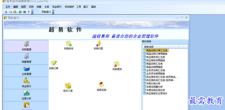Click the Paste clipboard toolbar icon
This screenshot has height=110, width=225.
(15, 12)
